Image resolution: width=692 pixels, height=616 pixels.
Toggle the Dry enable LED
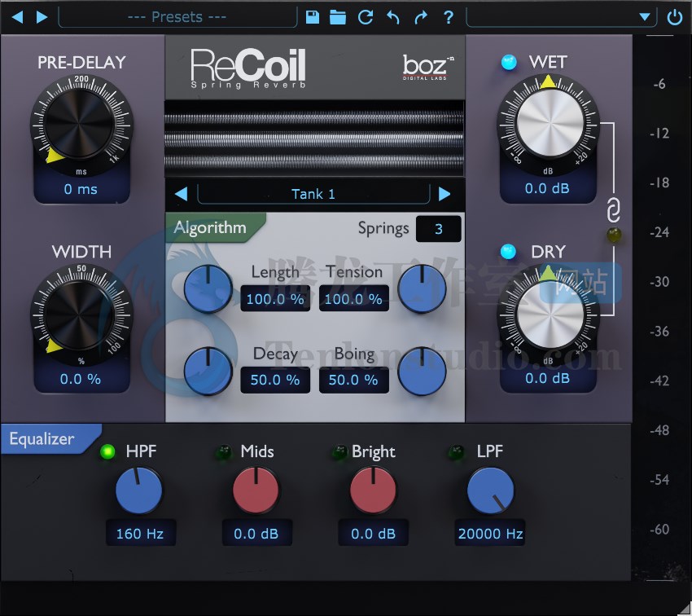508,252
